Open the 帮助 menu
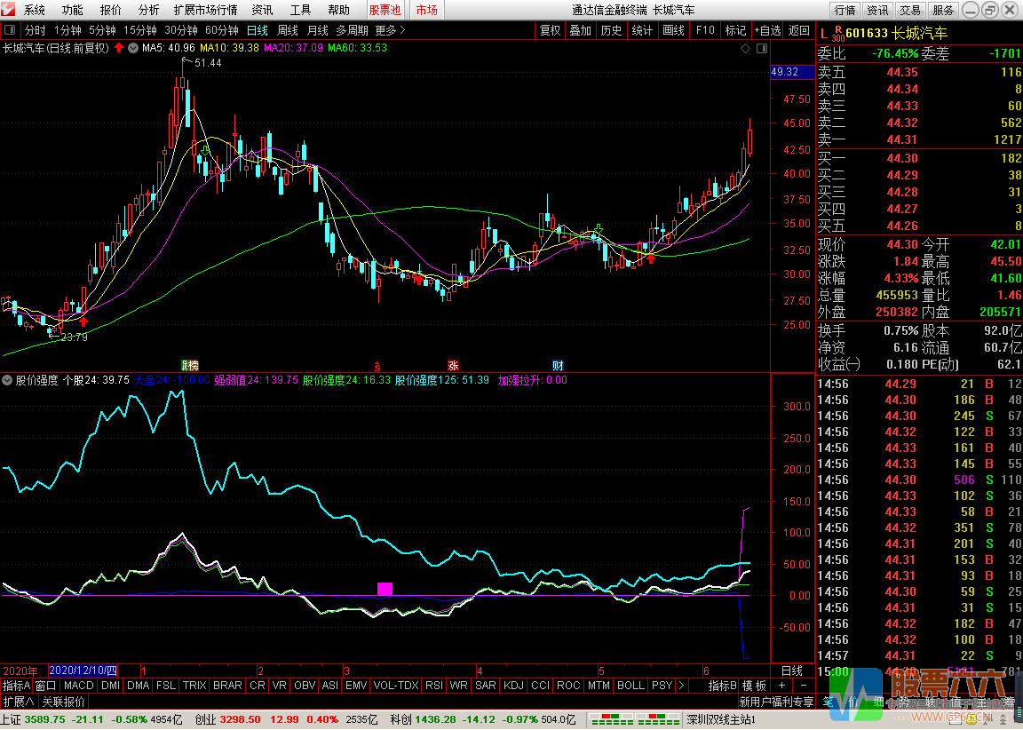The image size is (1023, 730). point(338,10)
